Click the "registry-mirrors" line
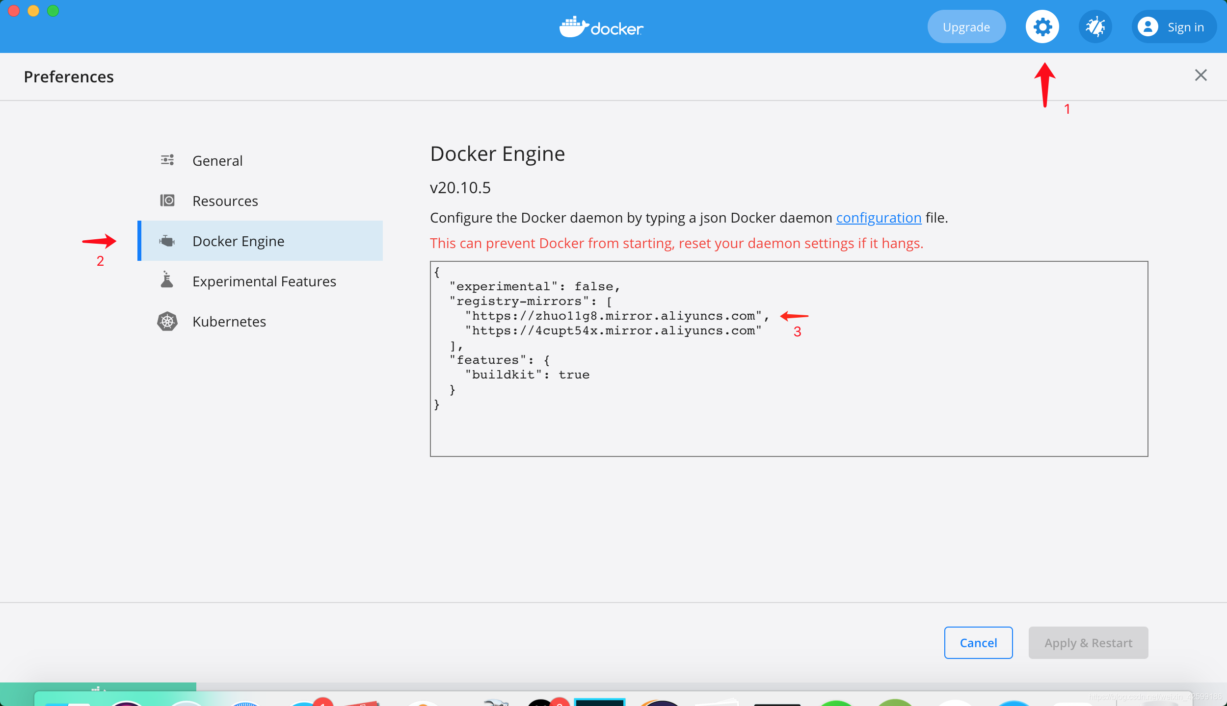Viewport: 1227px width, 706px height. click(x=531, y=301)
